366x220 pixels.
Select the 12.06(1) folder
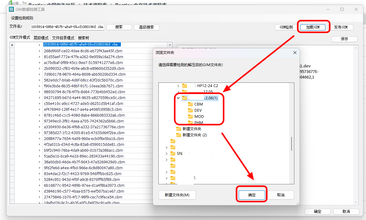[200, 98]
